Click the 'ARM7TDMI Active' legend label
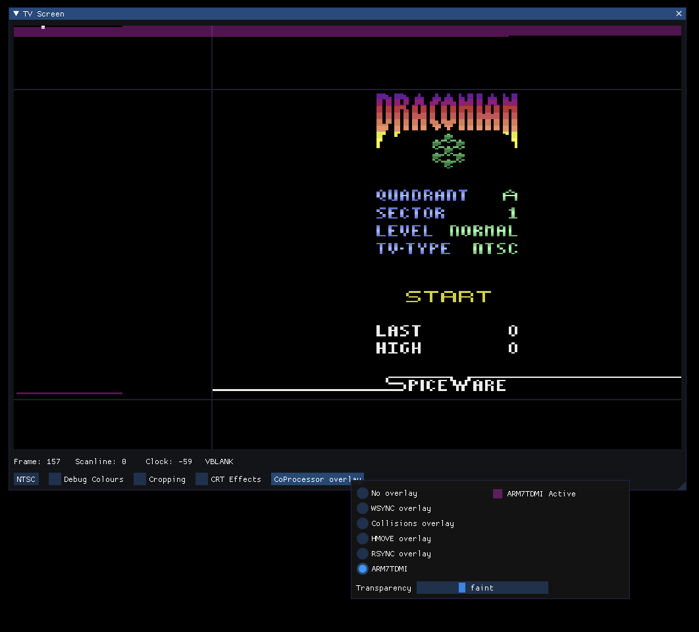Viewport: 699px width, 632px height. pyautogui.click(x=541, y=494)
